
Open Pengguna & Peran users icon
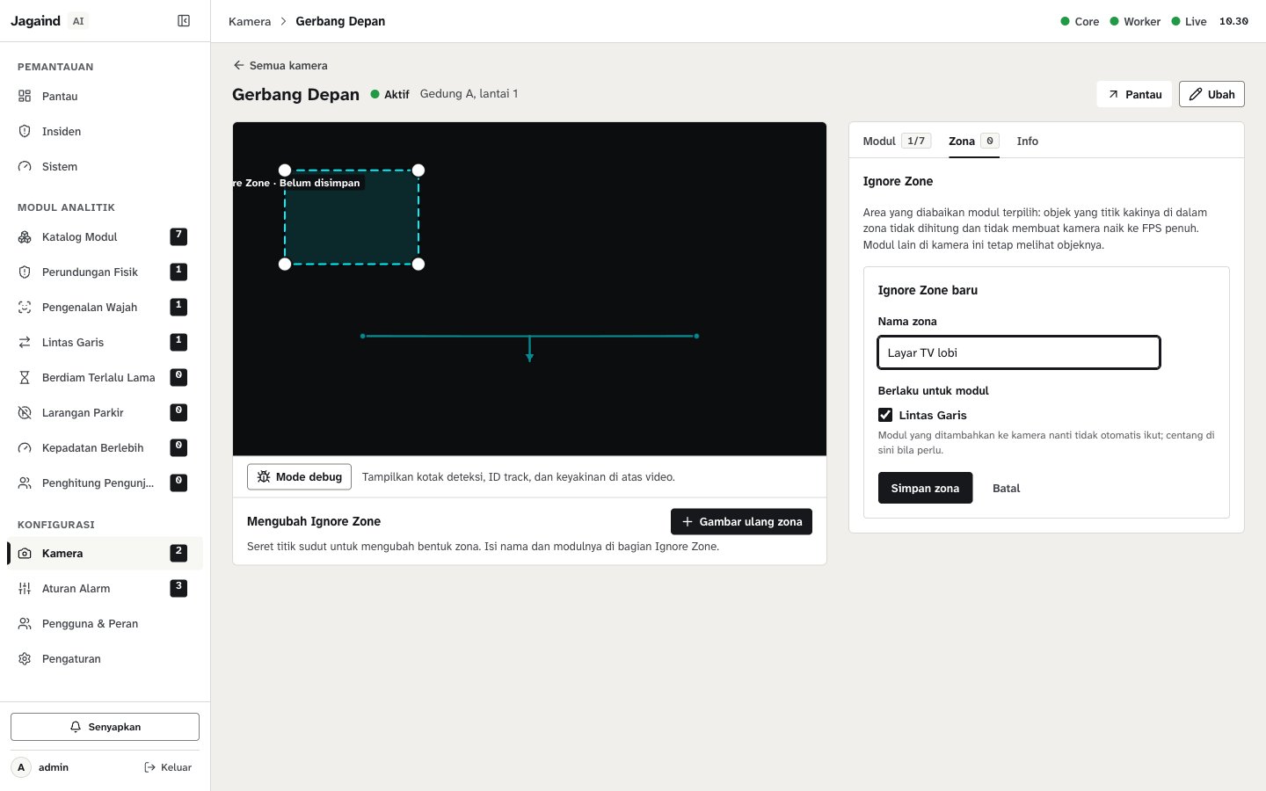pos(25,623)
